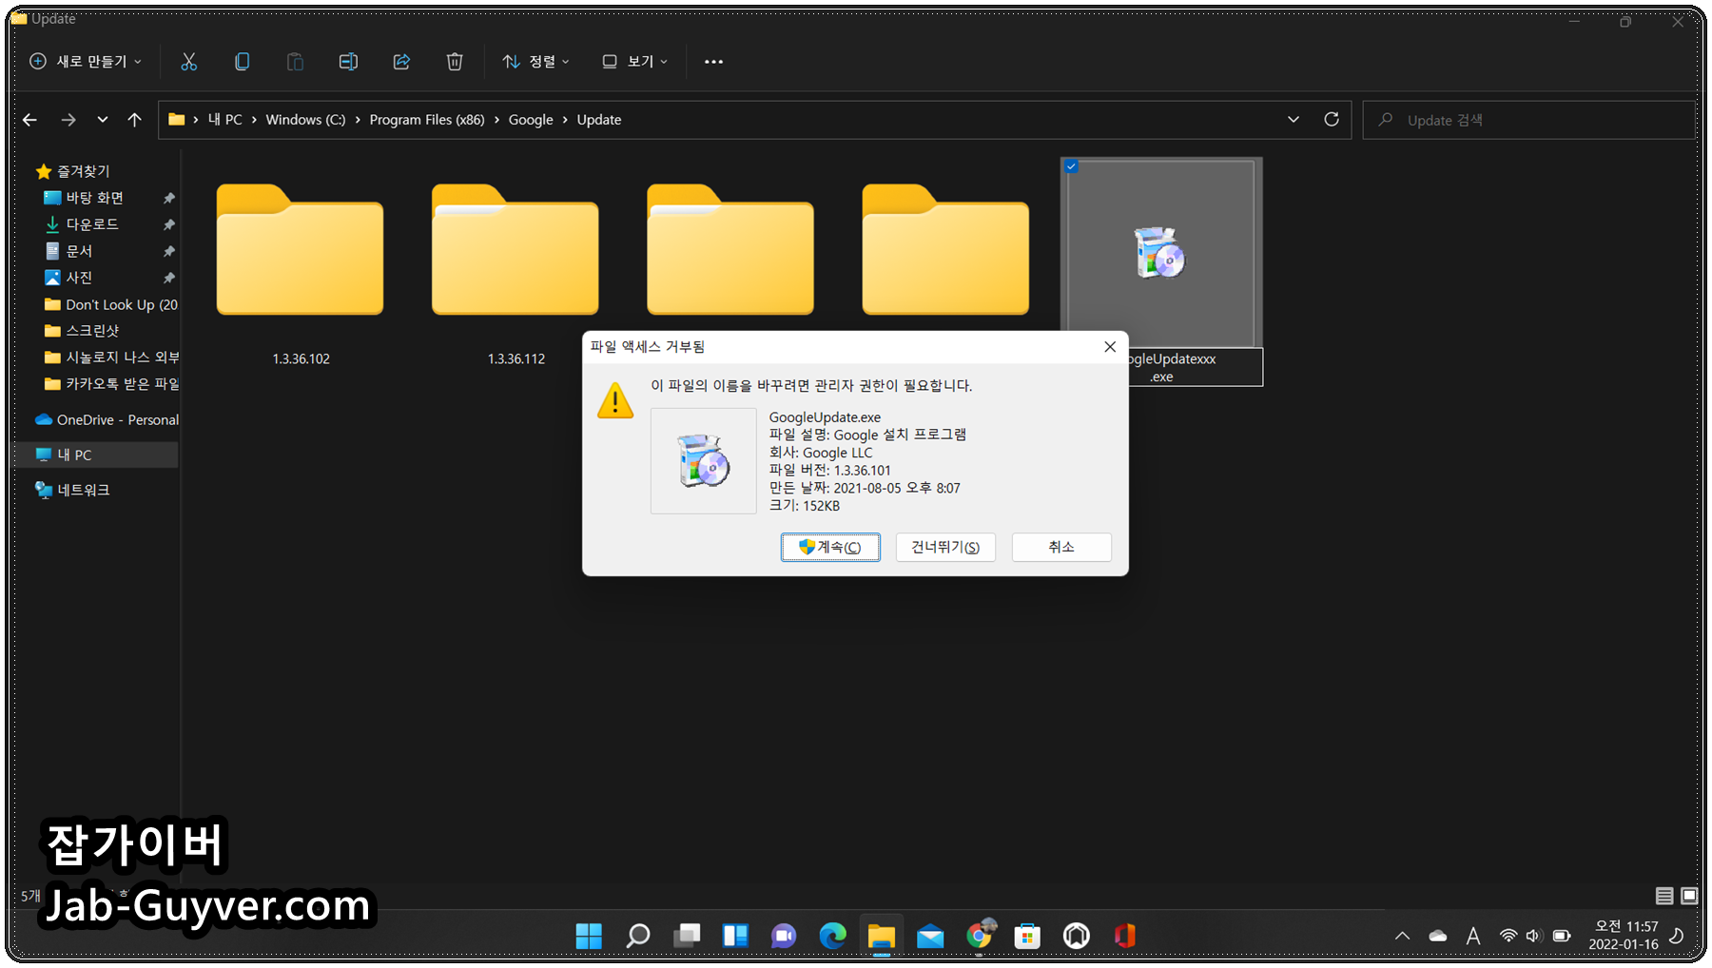The image size is (1712, 968).
Task: Open taskbar Search
Action: point(638,937)
